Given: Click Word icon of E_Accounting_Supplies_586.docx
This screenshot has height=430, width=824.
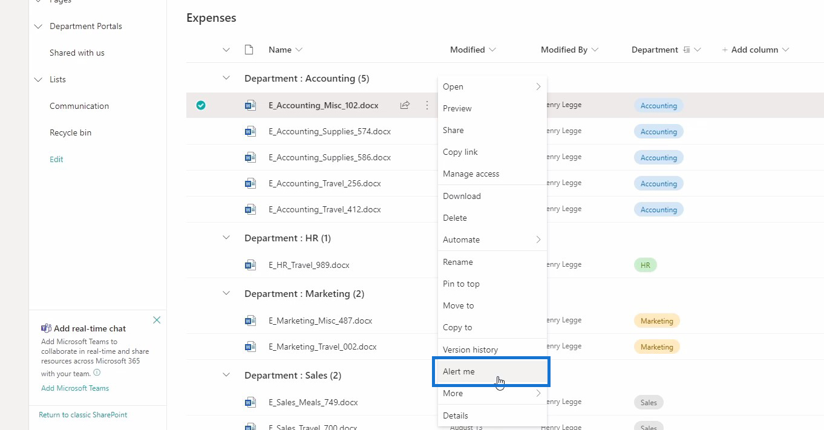Looking at the screenshot, I should point(250,157).
